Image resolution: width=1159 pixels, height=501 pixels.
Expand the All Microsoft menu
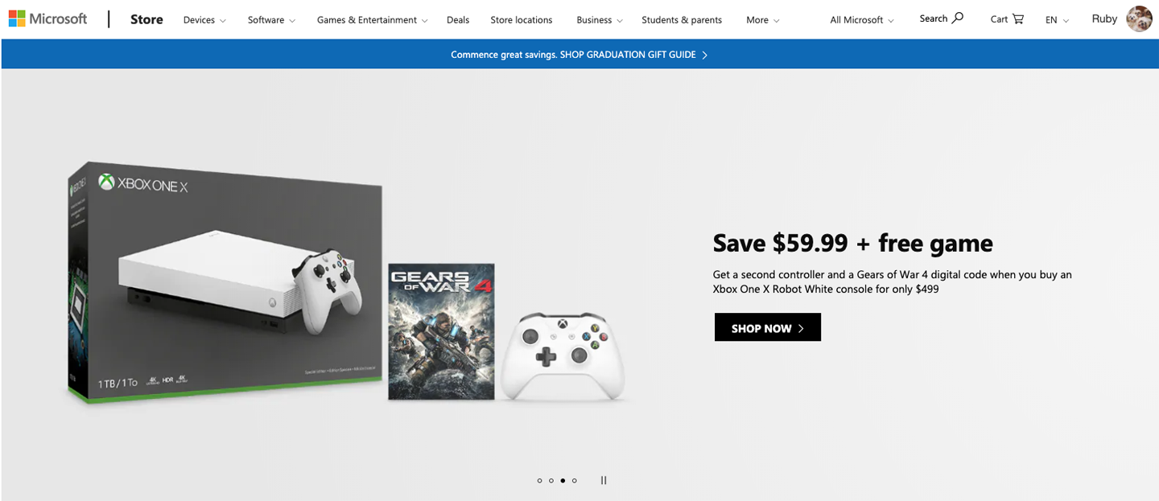coord(862,19)
